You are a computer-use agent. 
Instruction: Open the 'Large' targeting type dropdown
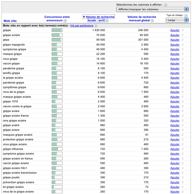coord(177,20)
